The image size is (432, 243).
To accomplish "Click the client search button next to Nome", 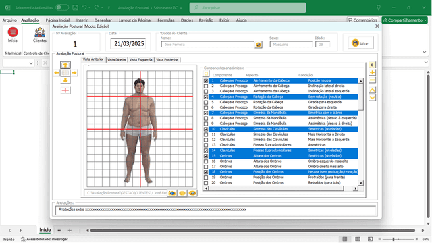I will 258,45.
